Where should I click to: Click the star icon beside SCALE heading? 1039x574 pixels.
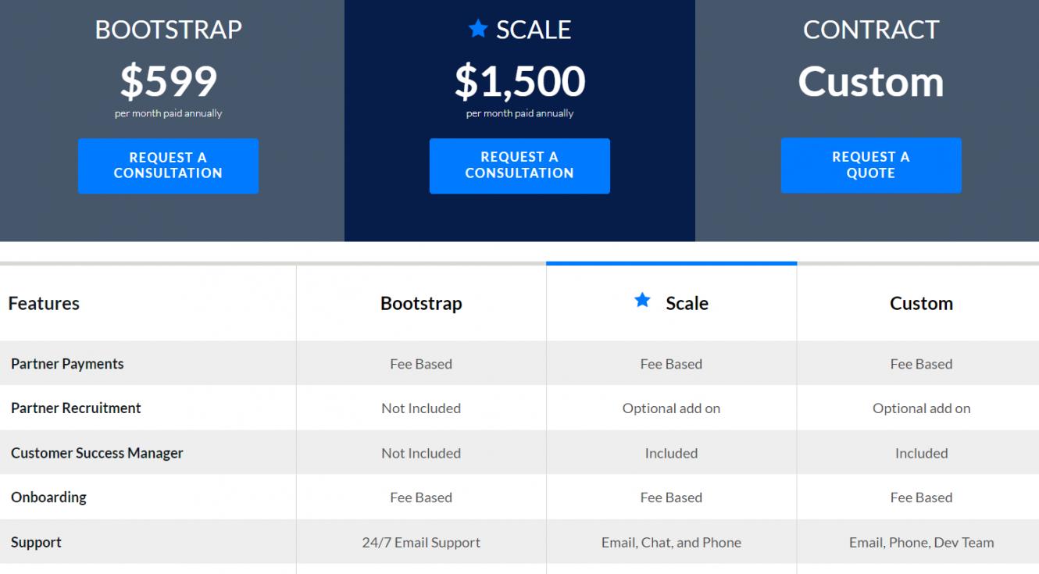point(478,29)
